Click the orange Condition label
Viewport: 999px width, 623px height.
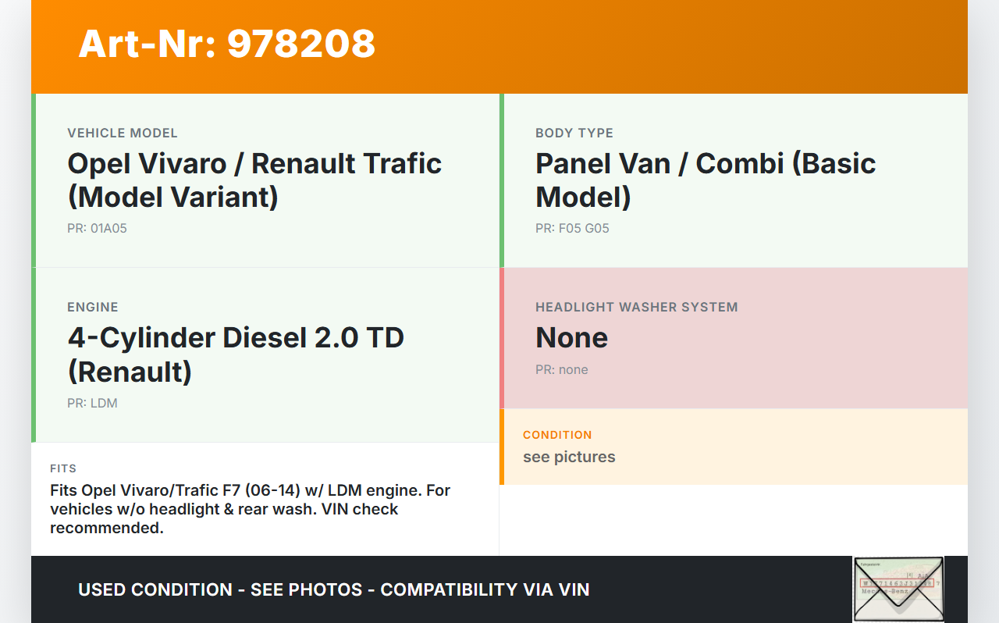(557, 435)
